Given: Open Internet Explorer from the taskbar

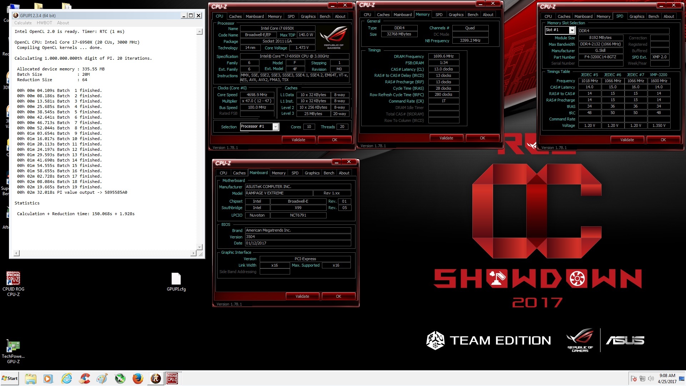Looking at the screenshot, I should point(66,378).
